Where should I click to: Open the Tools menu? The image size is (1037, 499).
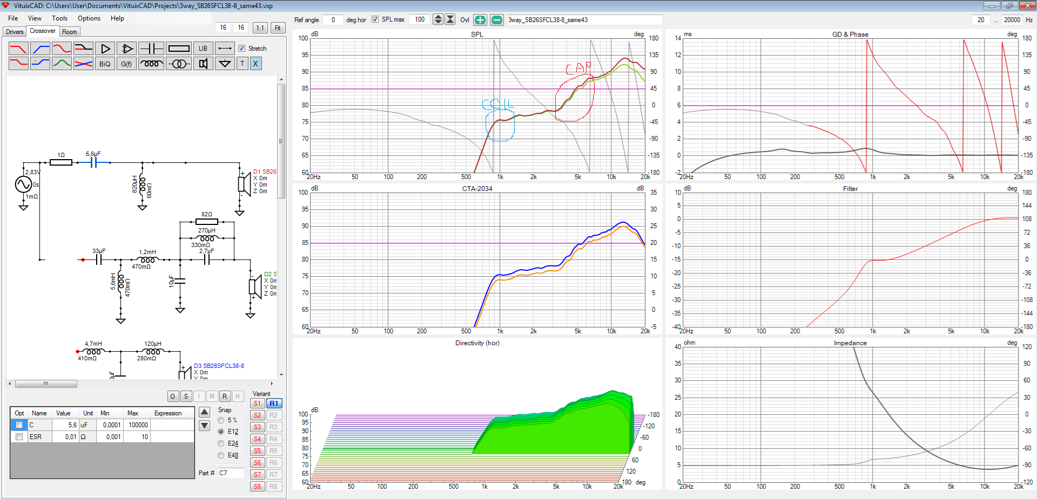[59, 18]
